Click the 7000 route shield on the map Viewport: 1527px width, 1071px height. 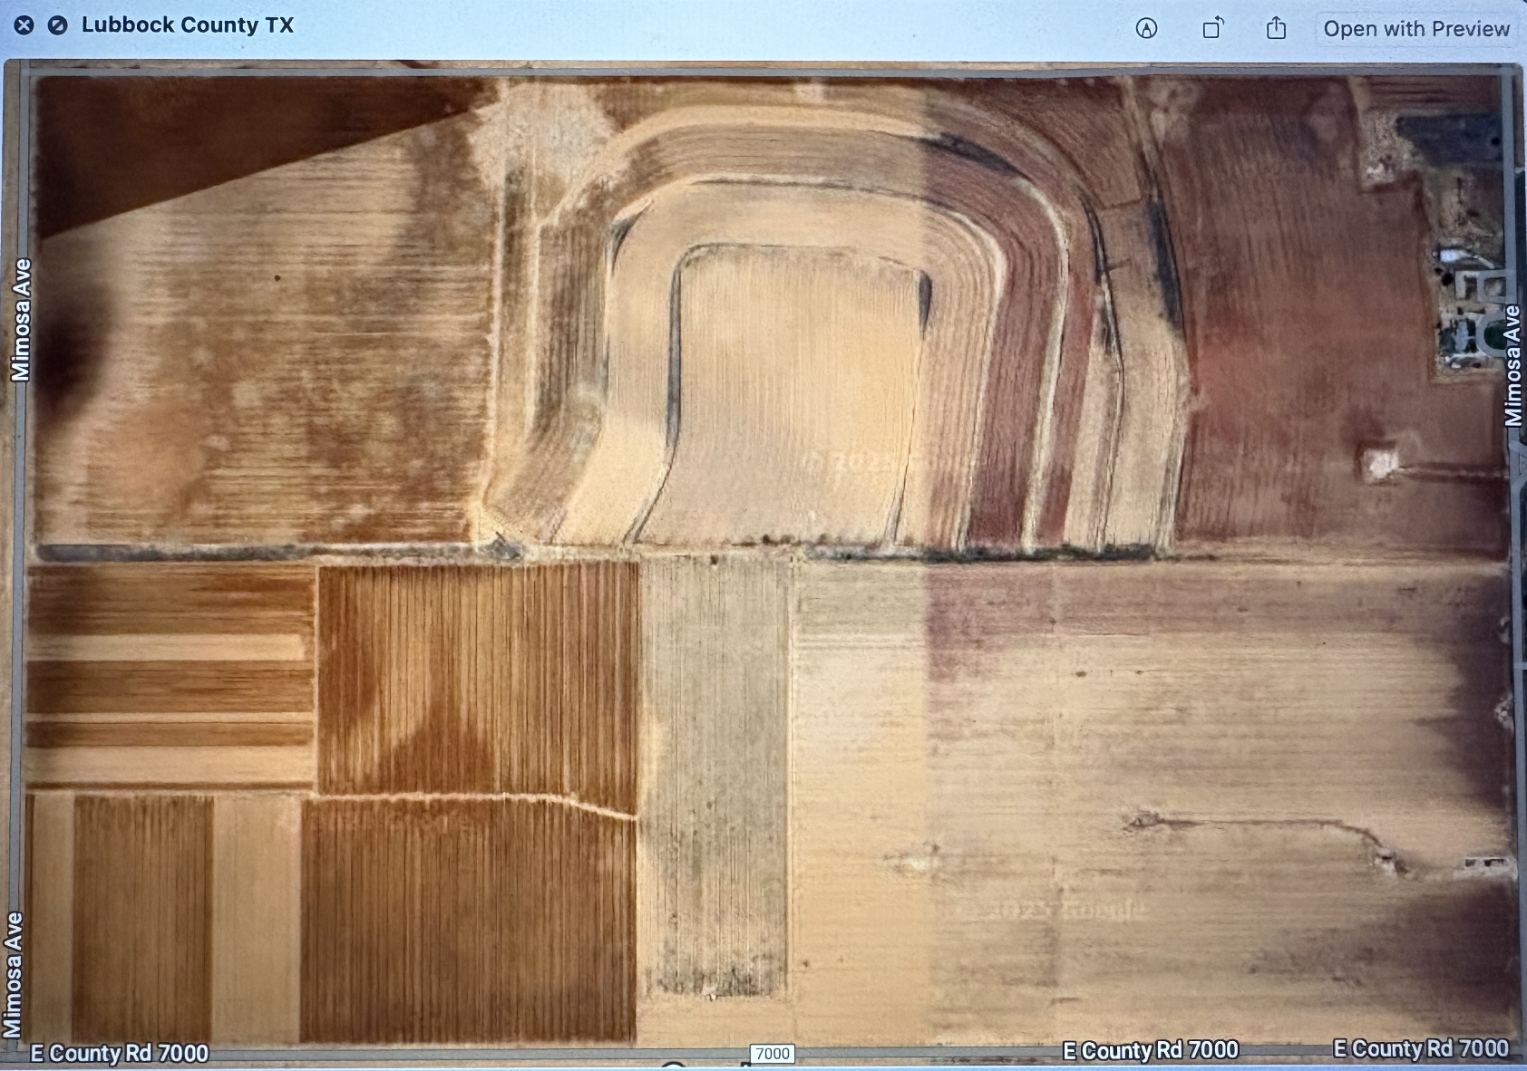[x=773, y=1054]
